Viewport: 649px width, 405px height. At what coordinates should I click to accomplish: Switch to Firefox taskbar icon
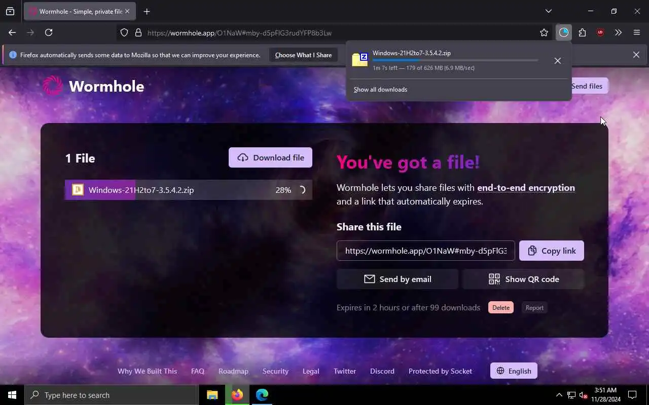(x=237, y=395)
